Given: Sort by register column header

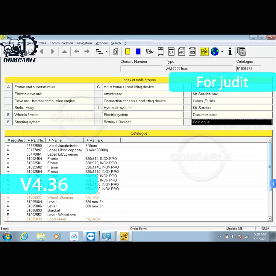Looking at the screenshot, I should [15, 140].
